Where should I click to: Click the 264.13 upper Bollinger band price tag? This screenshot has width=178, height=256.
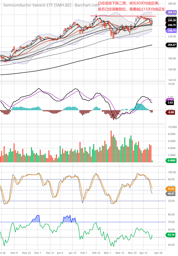[171, 12]
